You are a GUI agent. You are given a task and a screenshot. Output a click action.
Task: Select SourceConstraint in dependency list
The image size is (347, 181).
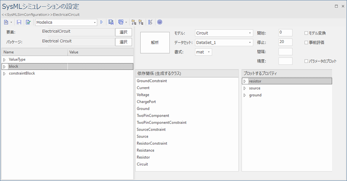pos(151,129)
